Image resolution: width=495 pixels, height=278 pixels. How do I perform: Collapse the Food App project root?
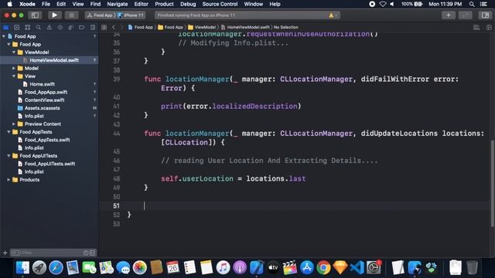point(4,36)
